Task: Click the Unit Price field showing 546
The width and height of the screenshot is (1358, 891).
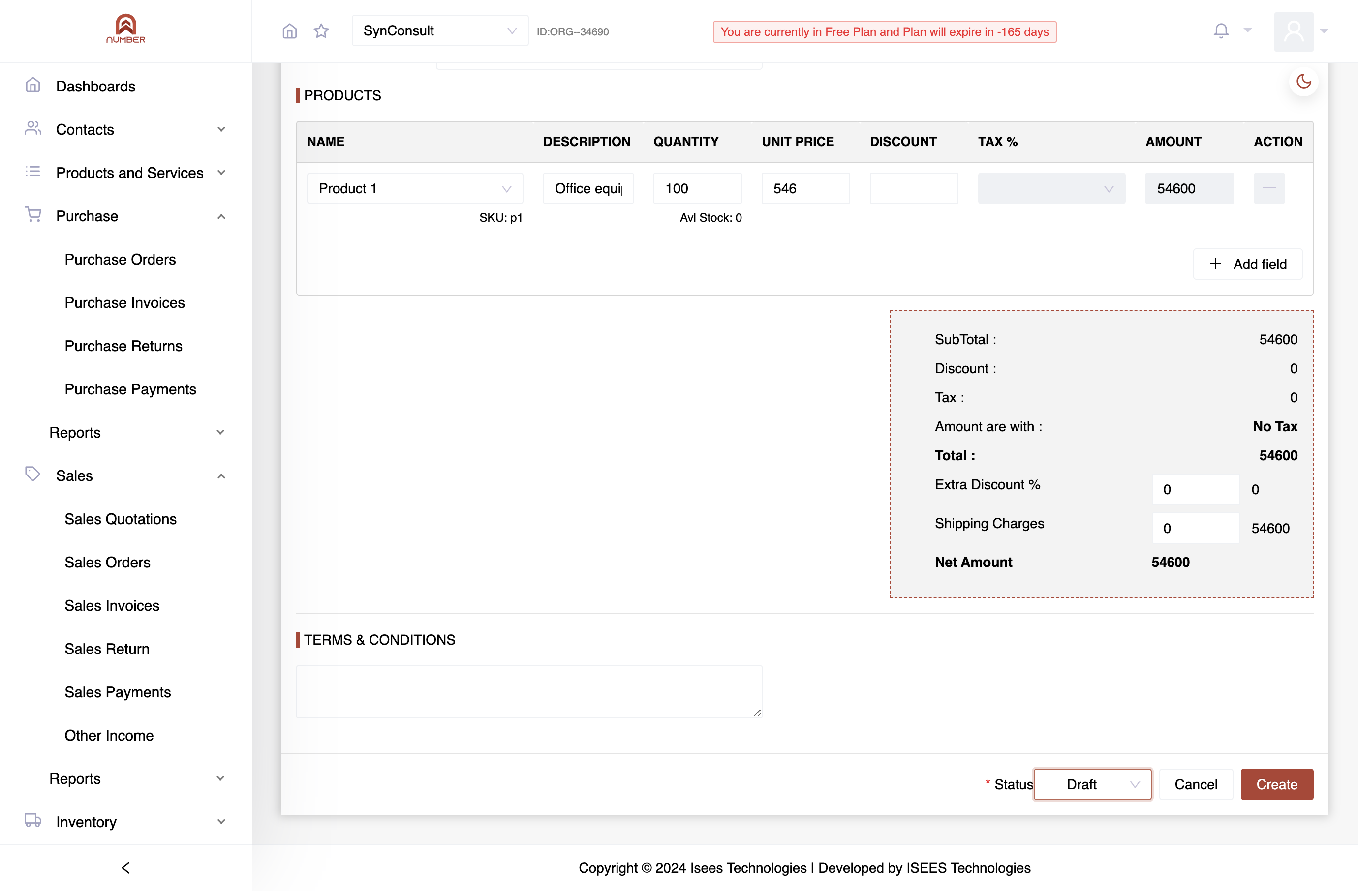Action: coord(805,188)
